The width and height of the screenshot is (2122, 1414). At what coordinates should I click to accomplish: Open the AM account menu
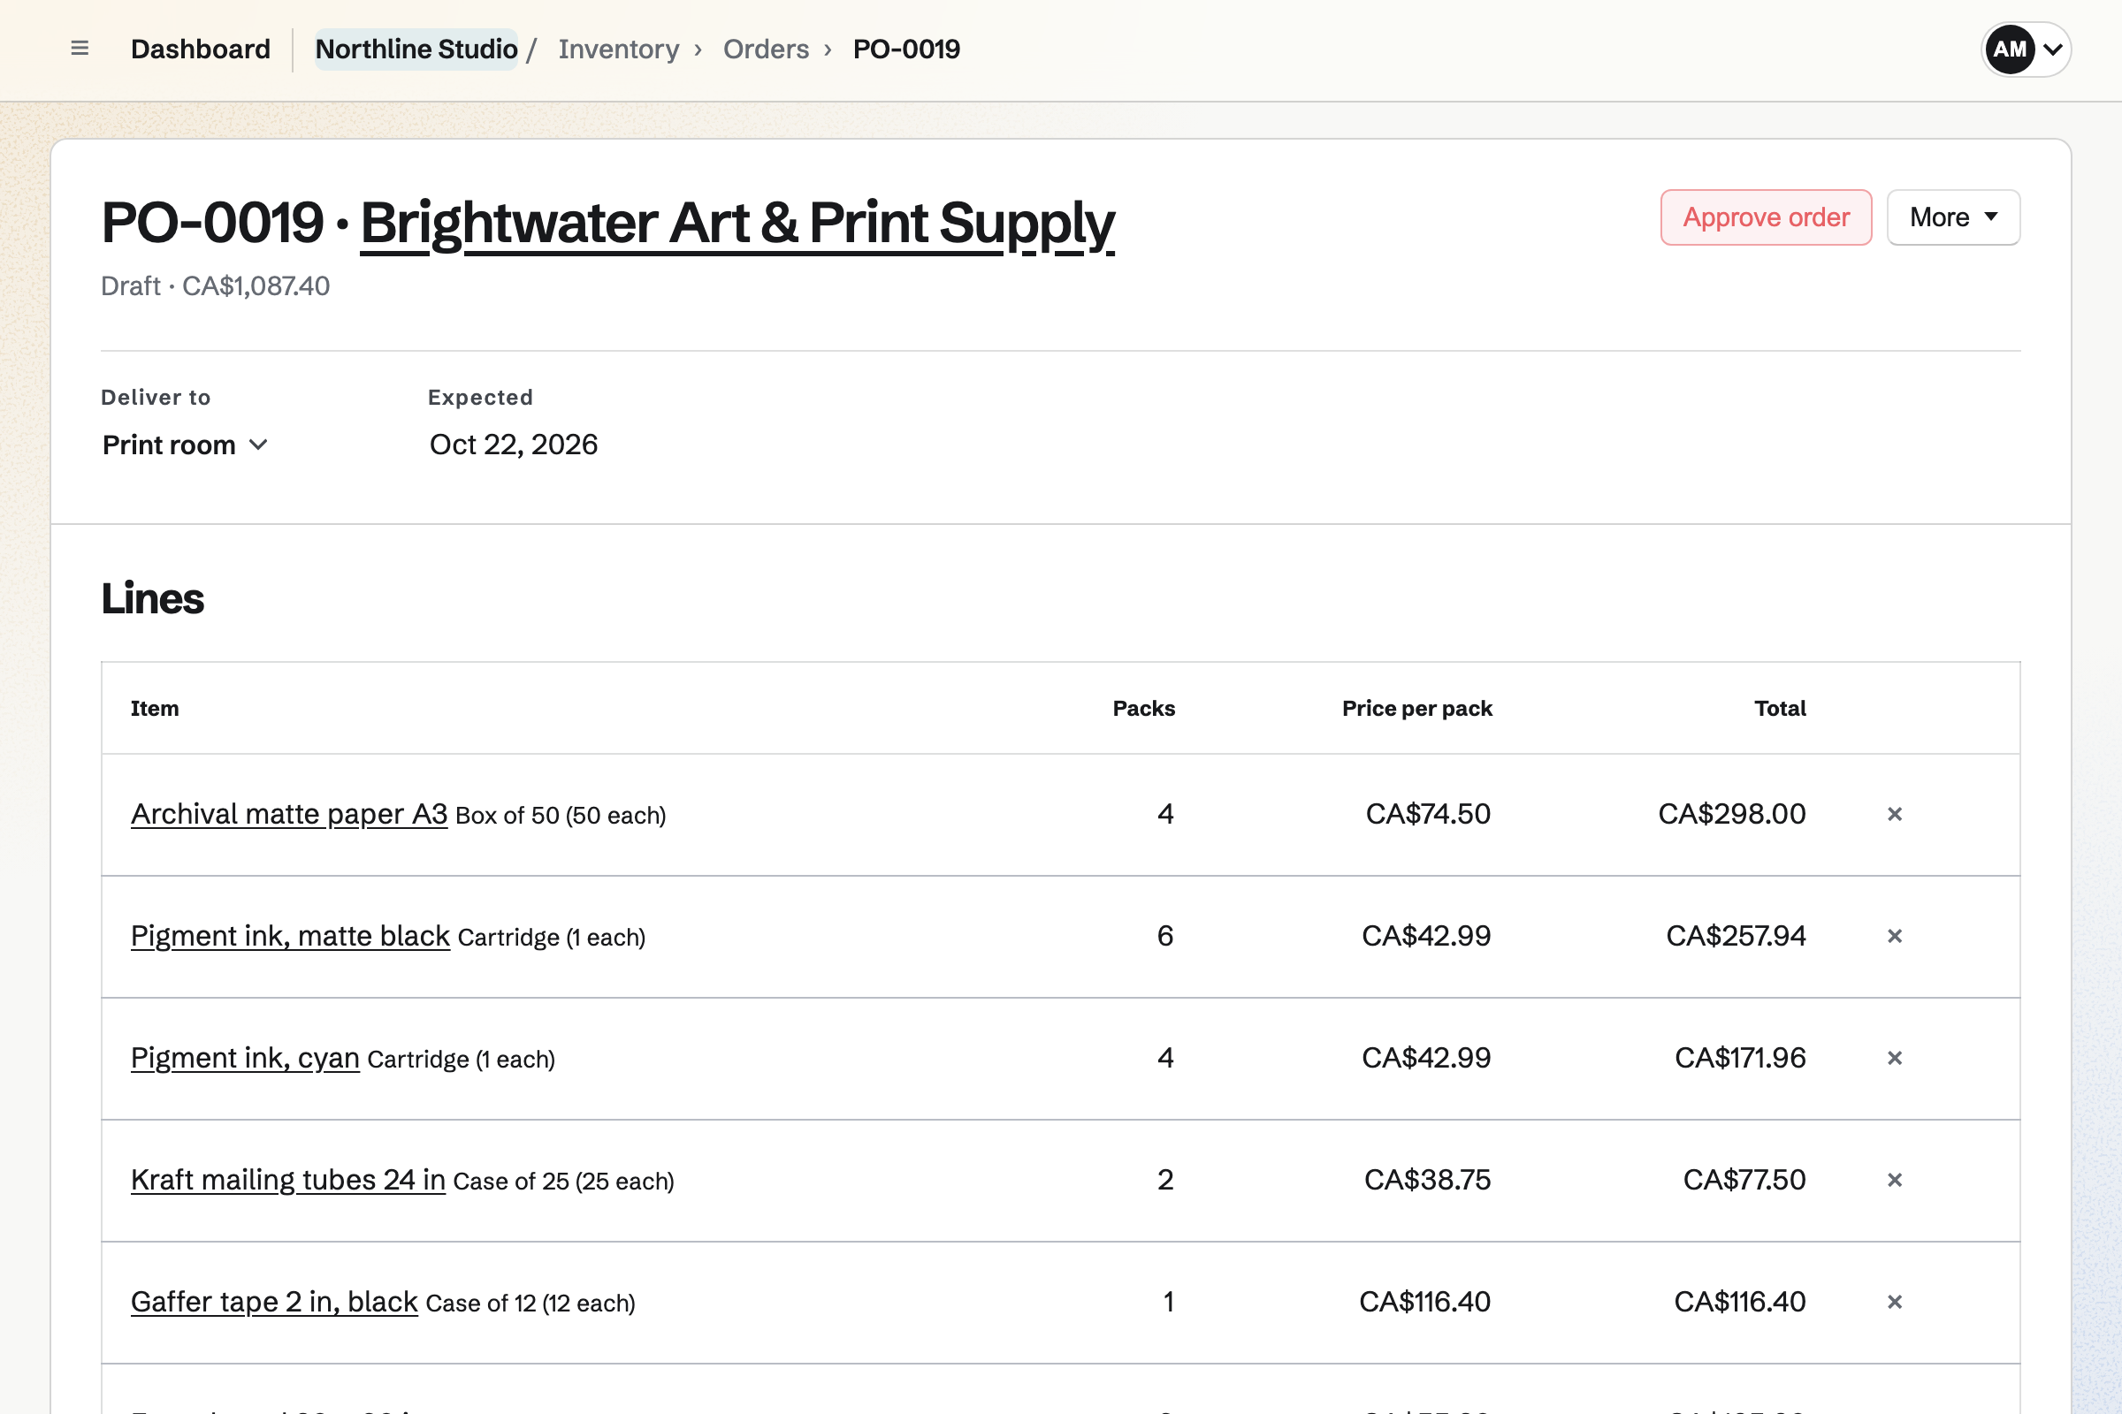coord(2026,49)
